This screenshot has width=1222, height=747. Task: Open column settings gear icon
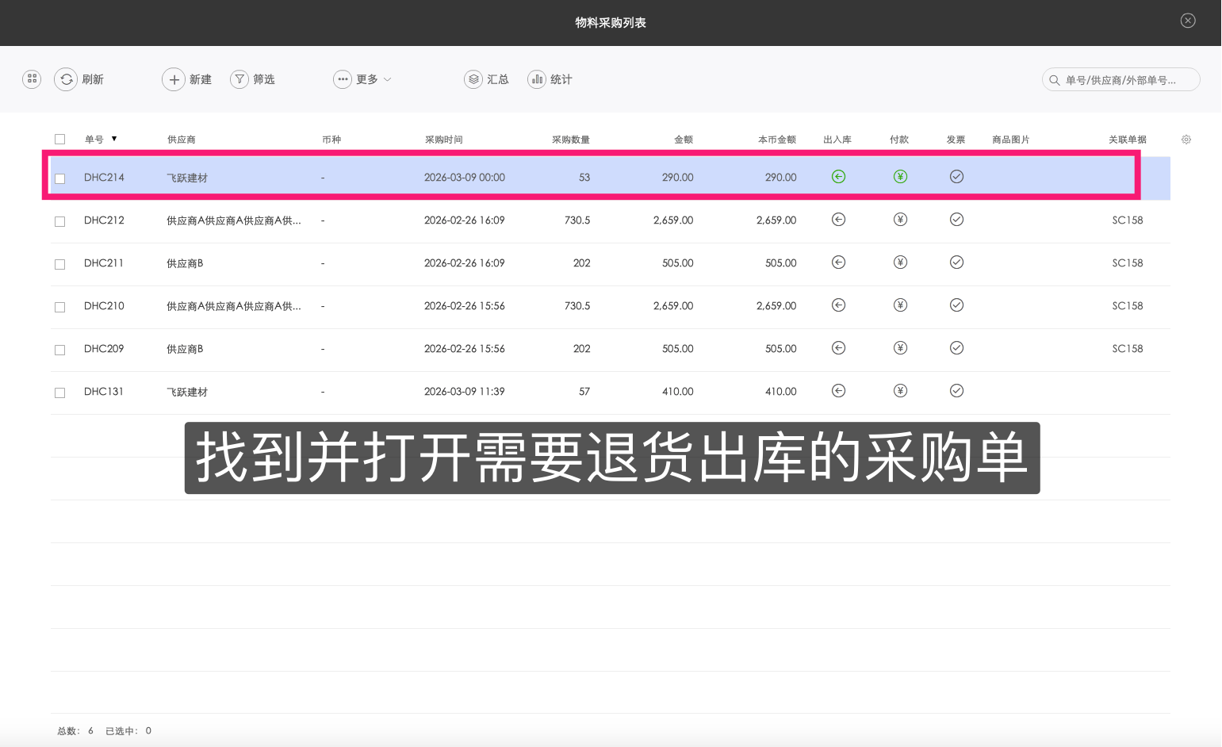click(1186, 140)
